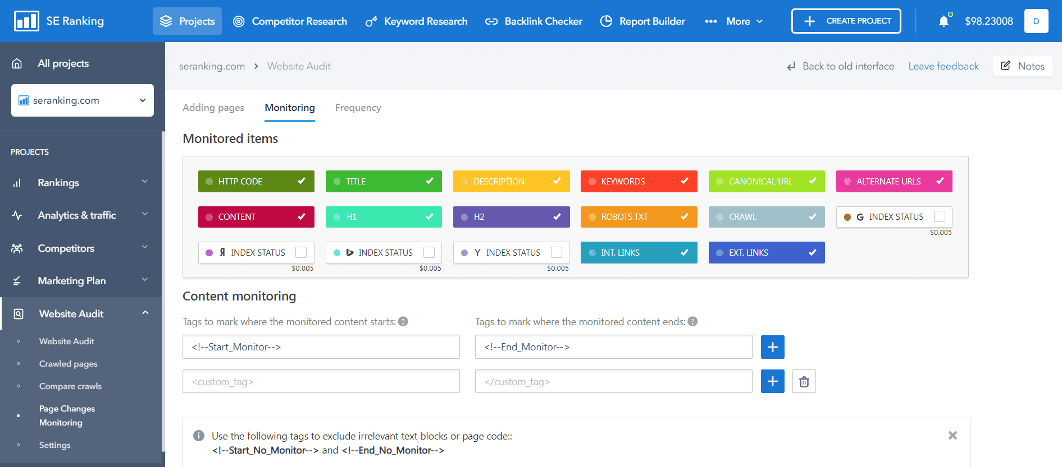The image size is (1062, 467).
Task: Click the Backlink Checker link icon
Action: coord(491,21)
